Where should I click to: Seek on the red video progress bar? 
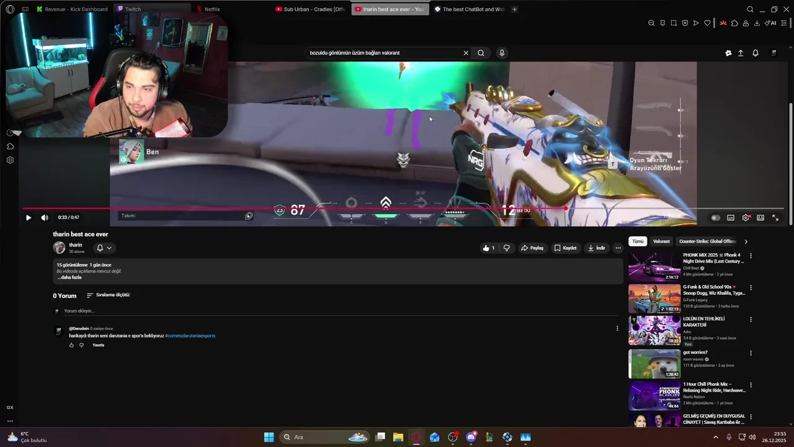tap(403, 209)
